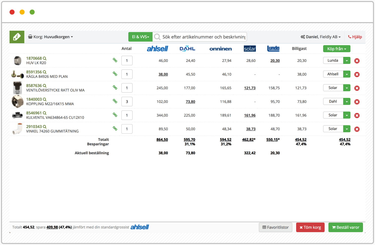The width and height of the screenshot is (375, 245).
Task: Click savings amount 409,98 in footer
Action: 52,227
